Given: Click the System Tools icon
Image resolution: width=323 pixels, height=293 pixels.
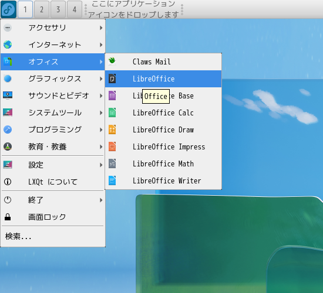Looking at the screenshot, I should tap(8, 113).
